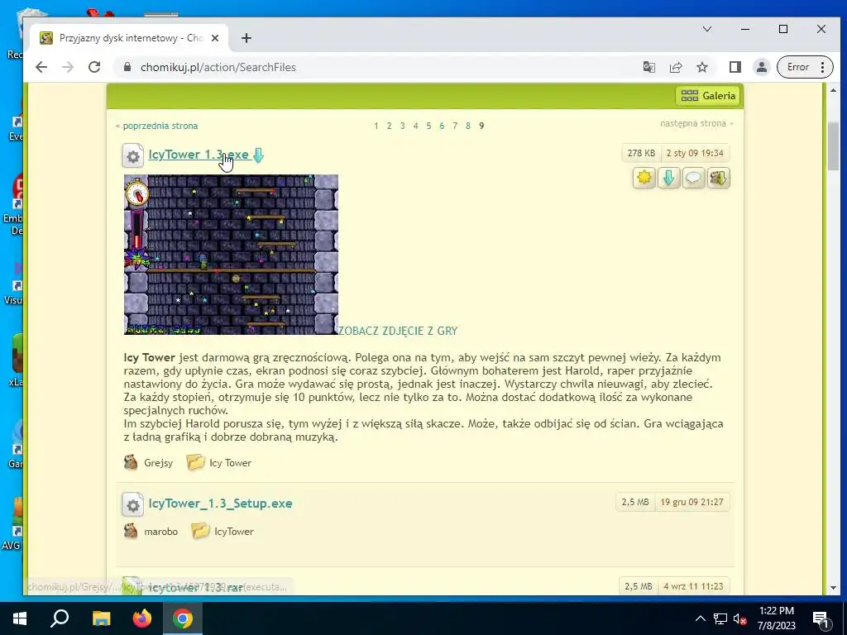Click scrollbar down arrow

pyautogui.click(x=833, y=588)
